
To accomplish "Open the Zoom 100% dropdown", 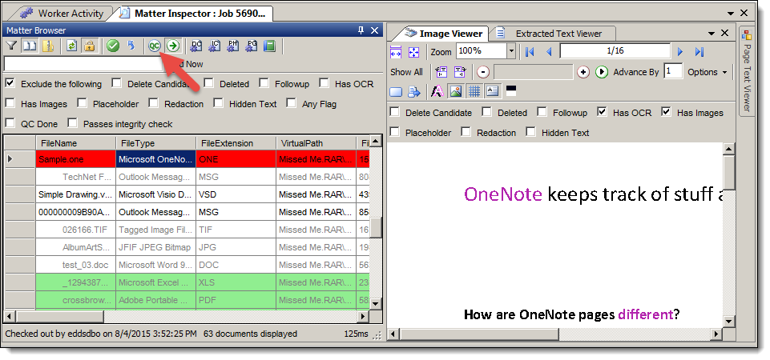I will [511, 51].
